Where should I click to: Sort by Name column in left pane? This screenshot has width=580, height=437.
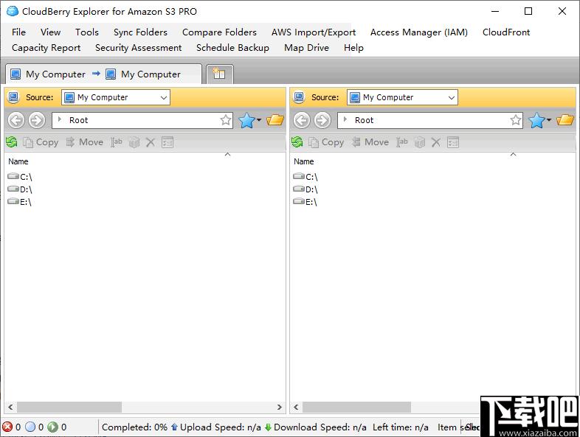(18, 161)
